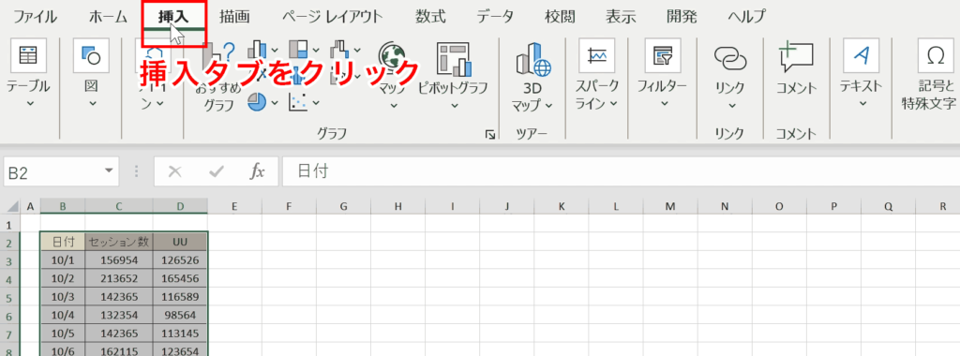Insert a コメント comment icon

[796, 57]
